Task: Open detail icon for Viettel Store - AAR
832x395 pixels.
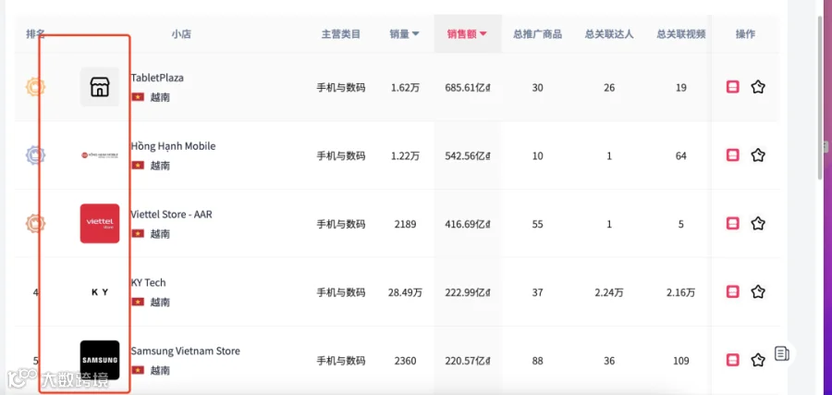Action: 732,224
